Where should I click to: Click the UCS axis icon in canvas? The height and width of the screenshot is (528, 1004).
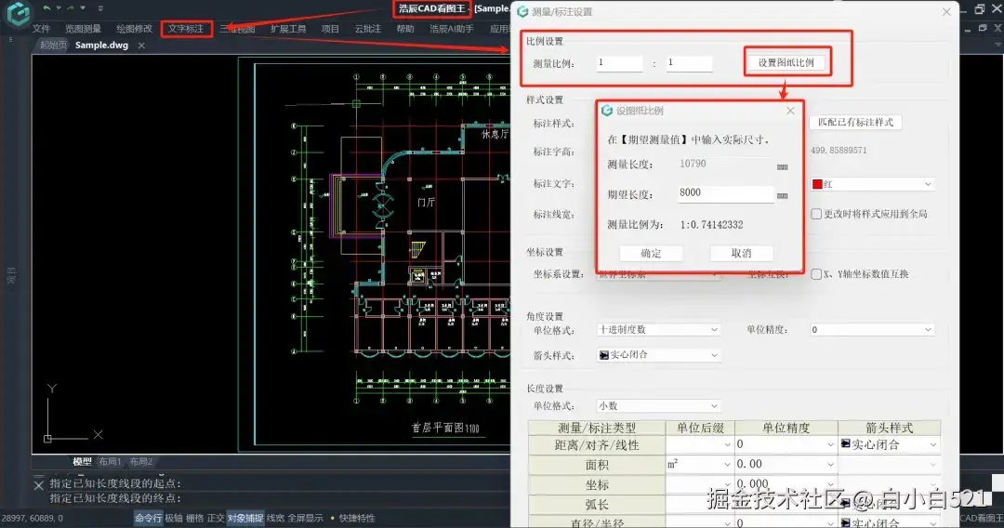72,414
